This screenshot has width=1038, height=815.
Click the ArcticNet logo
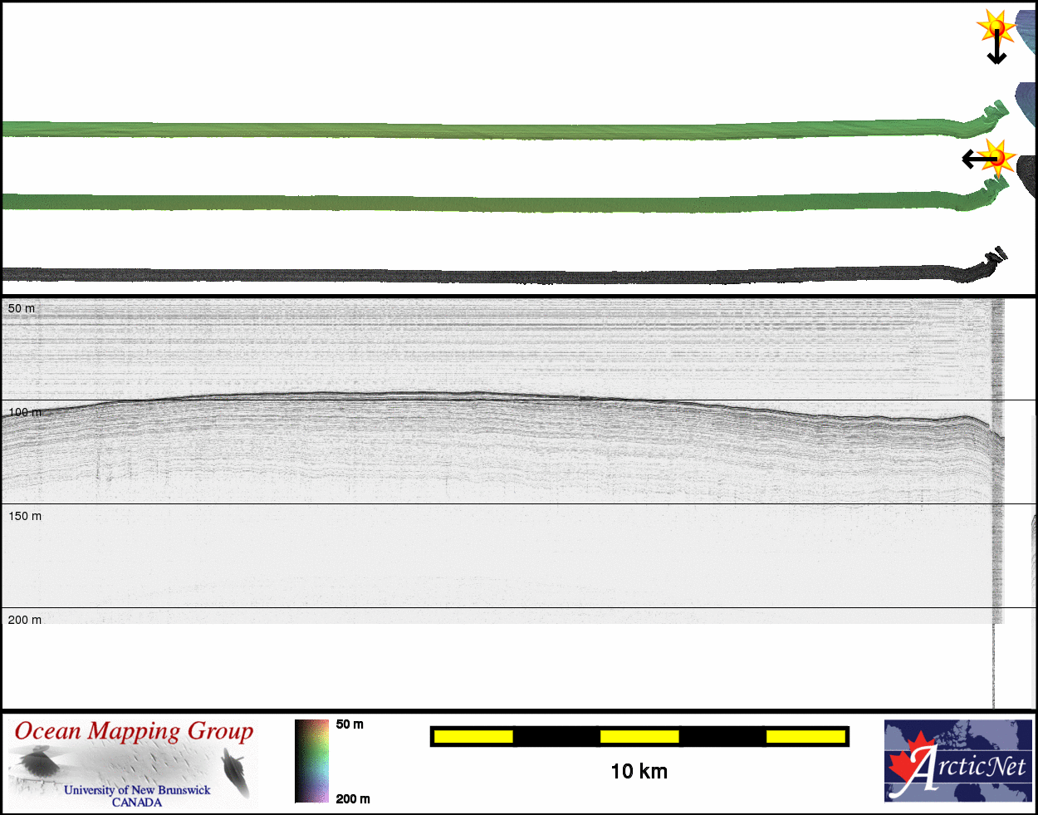tap(957, 760)
